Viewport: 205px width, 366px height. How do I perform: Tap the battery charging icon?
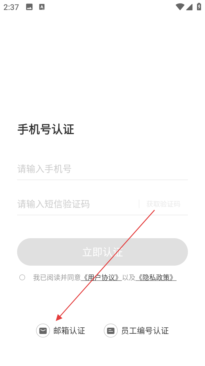[x=199, y=7]
